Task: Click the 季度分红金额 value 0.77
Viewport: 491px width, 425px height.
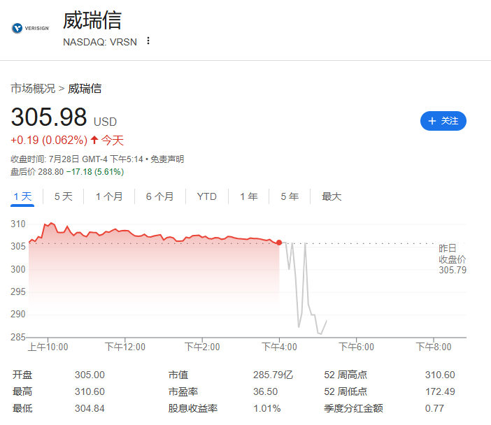Action: 434,408
